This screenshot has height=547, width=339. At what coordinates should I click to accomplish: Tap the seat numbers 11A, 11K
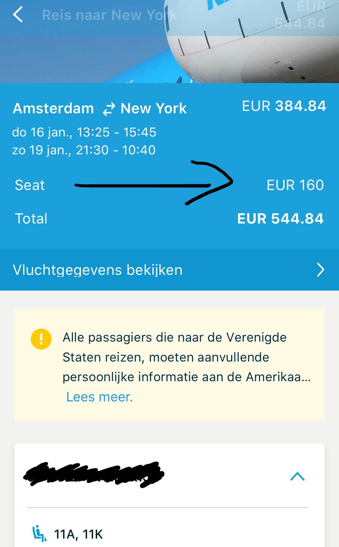click(78, 534)
